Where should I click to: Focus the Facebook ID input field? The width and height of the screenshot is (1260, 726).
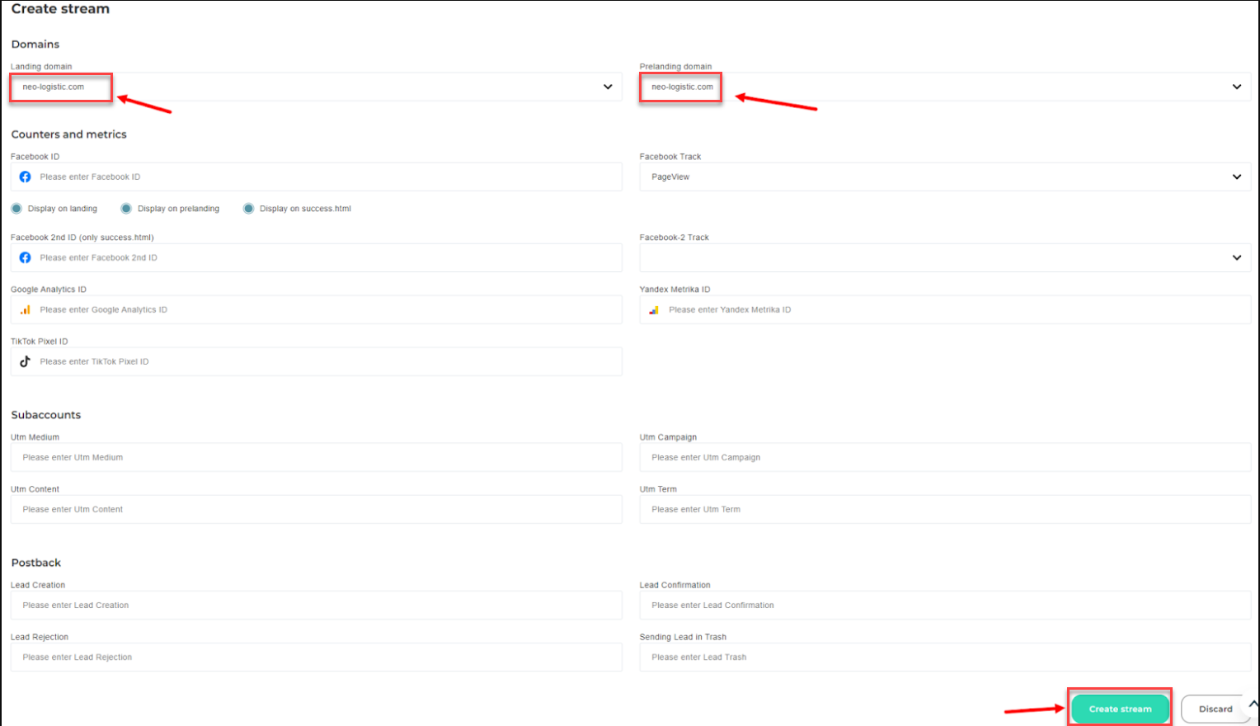coord(317,177)
